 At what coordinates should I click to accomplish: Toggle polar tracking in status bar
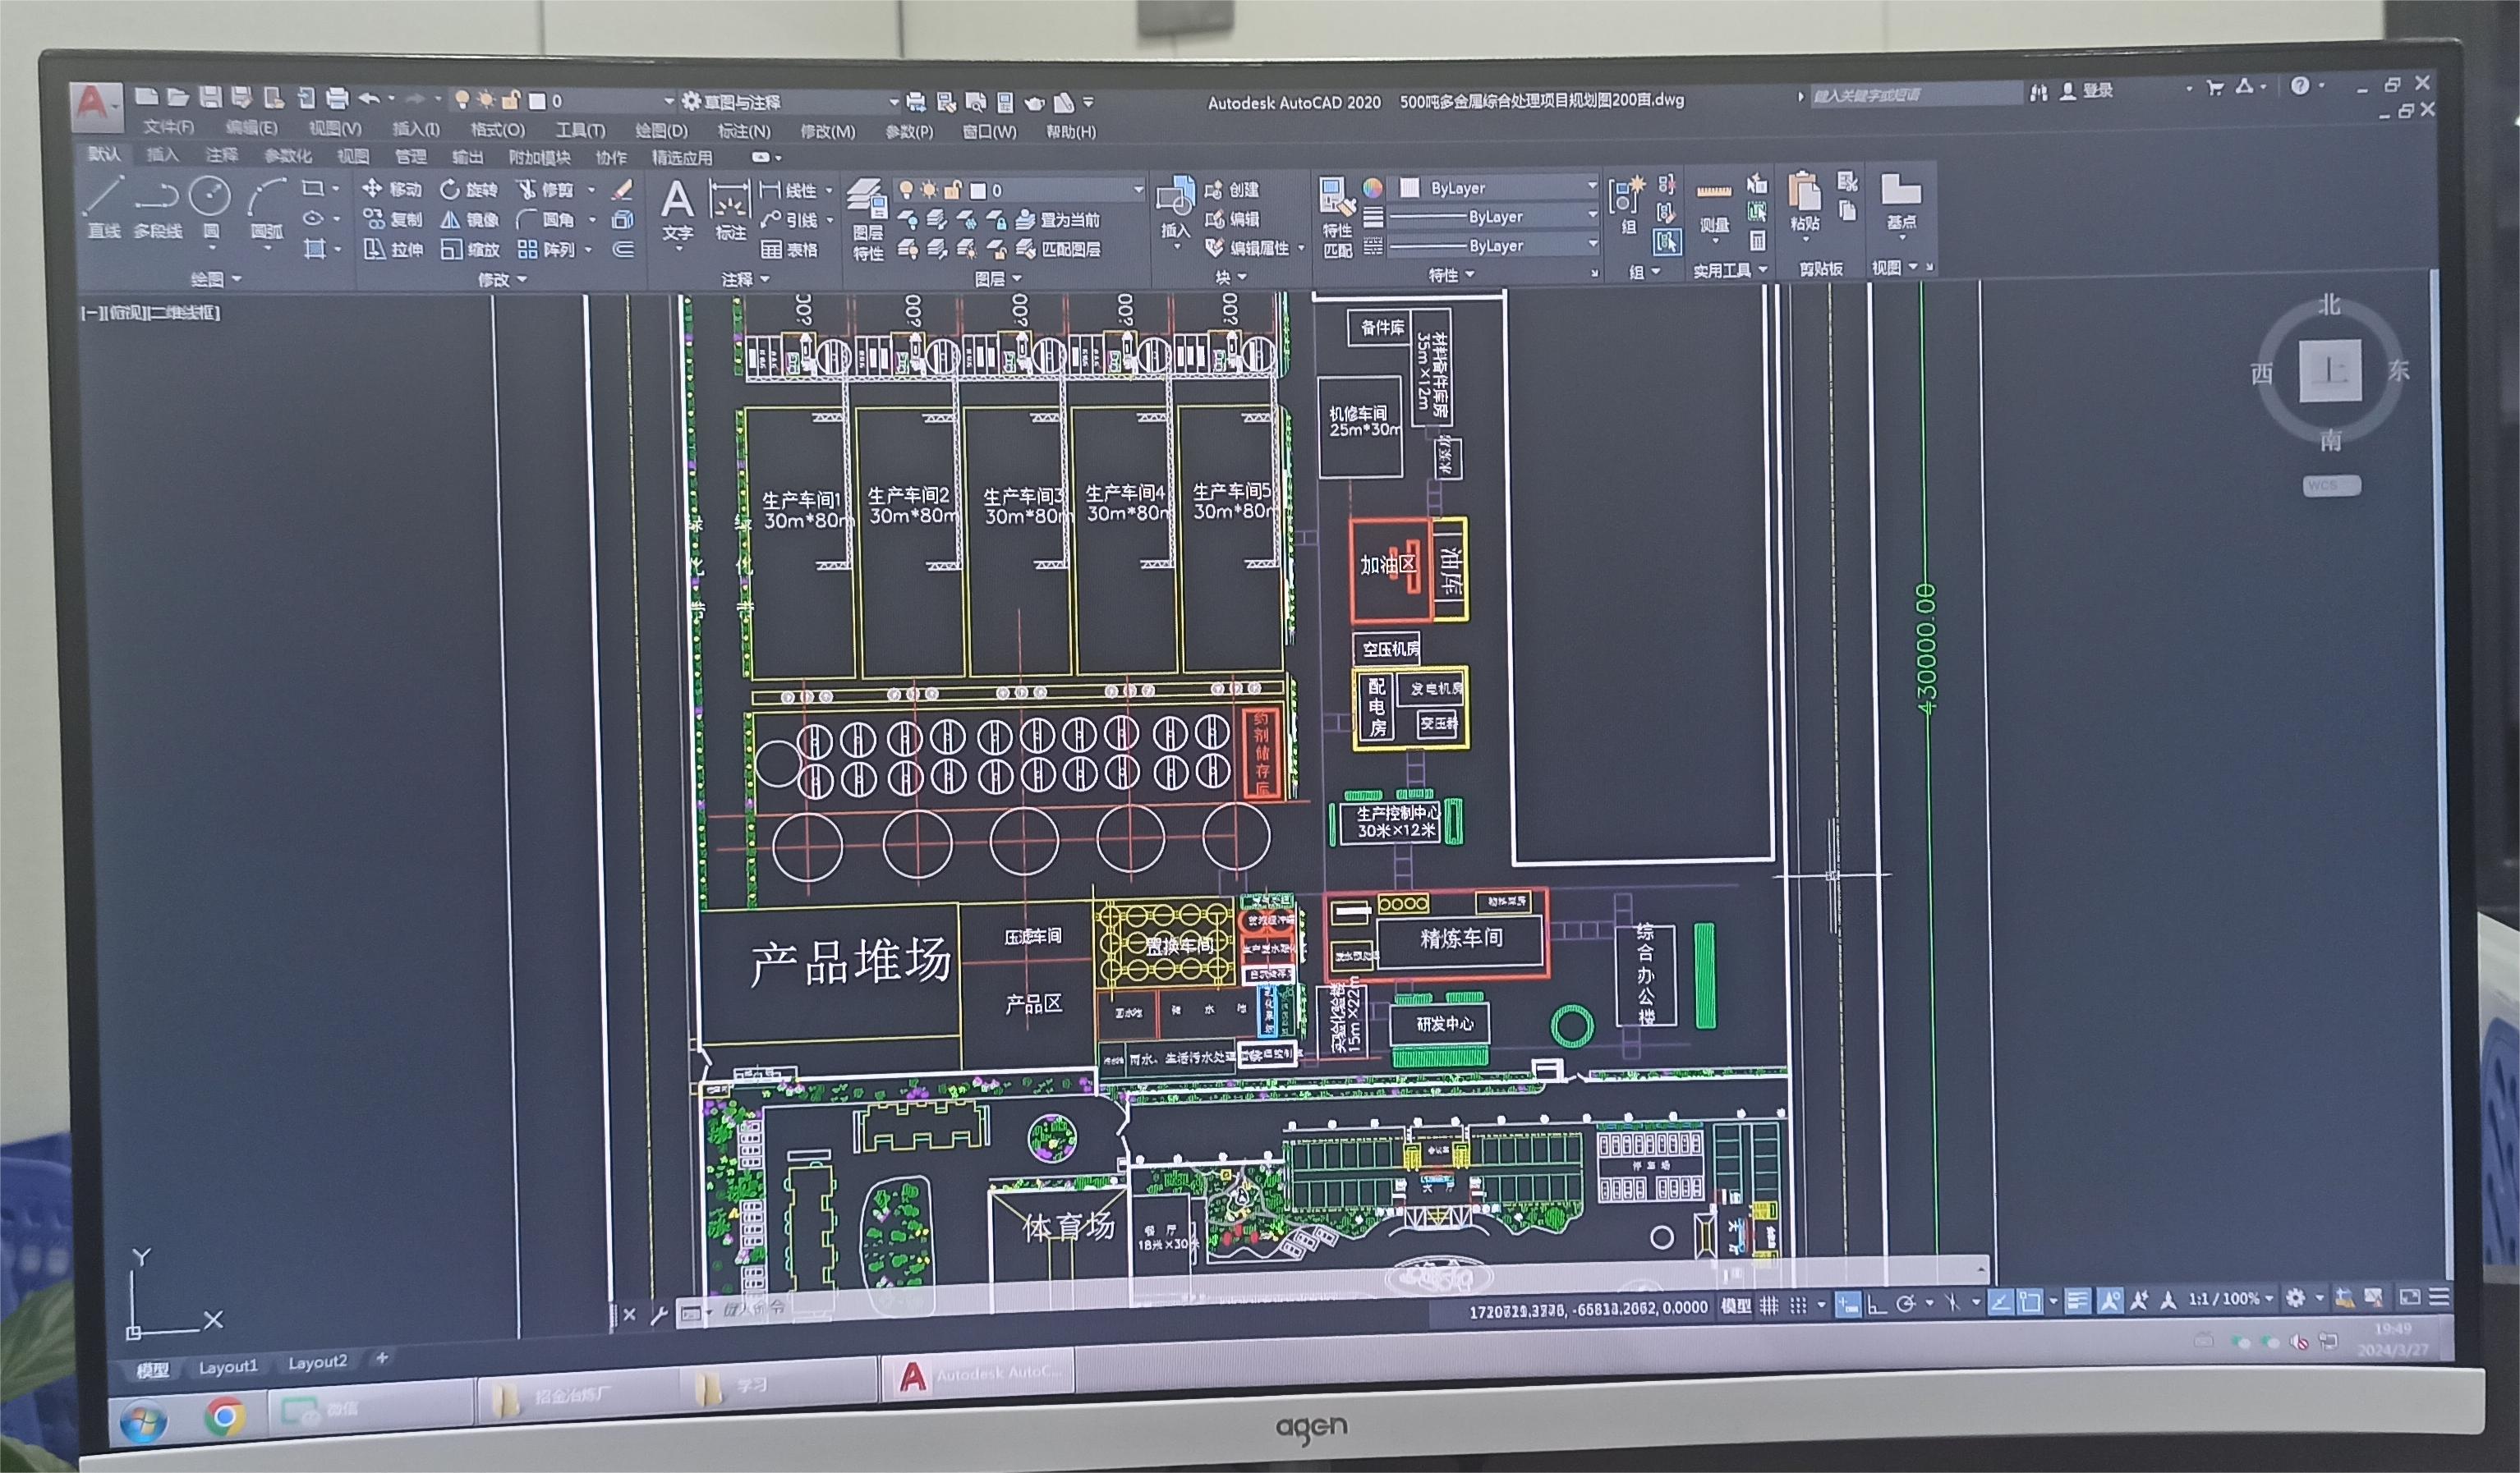coord(1906,1303)
